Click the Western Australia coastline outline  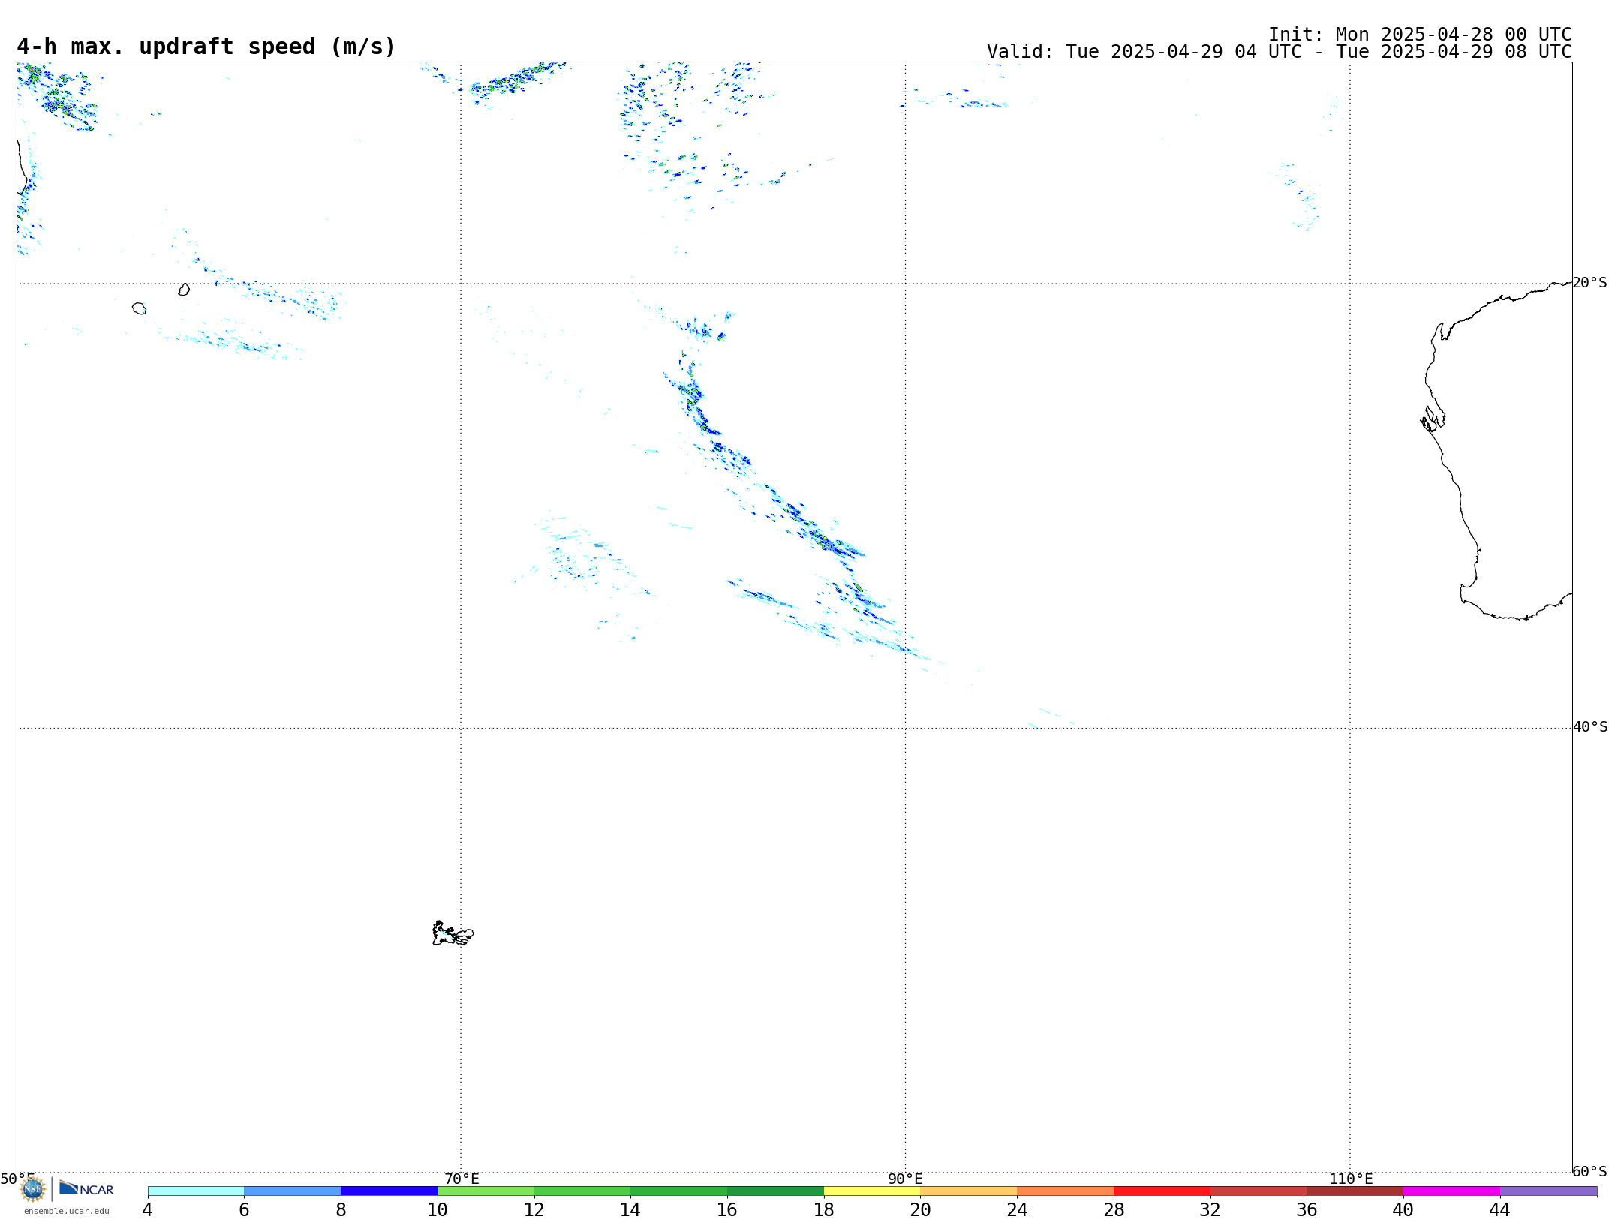(x=1496, y=451)
